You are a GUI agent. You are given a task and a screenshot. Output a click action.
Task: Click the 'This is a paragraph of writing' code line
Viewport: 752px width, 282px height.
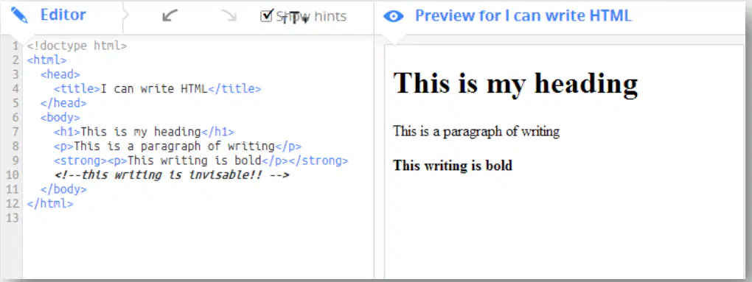point(178,147)
